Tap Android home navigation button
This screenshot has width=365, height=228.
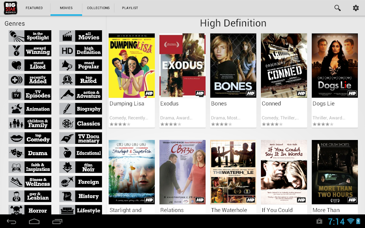point(34,222)
